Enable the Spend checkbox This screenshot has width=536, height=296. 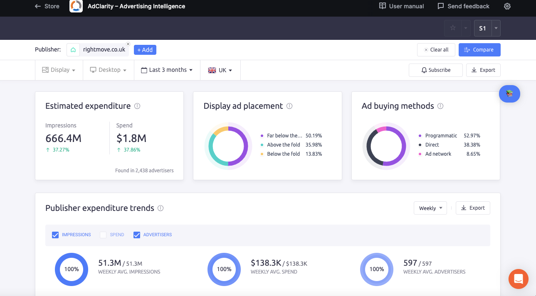(103, 235)
